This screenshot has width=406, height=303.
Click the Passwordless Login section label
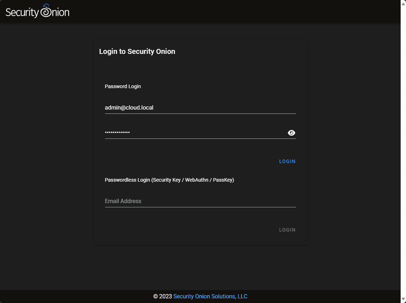(x=169, y=180)
